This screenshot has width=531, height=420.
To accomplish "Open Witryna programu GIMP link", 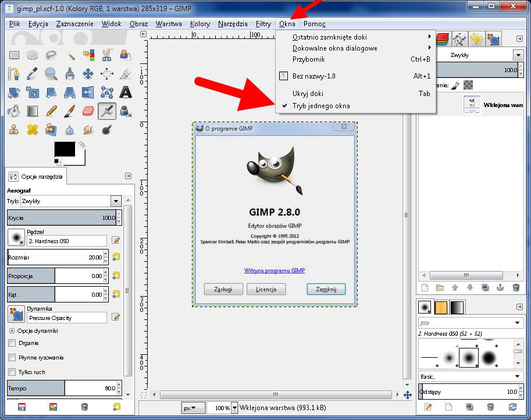I will tap(275, 270).
